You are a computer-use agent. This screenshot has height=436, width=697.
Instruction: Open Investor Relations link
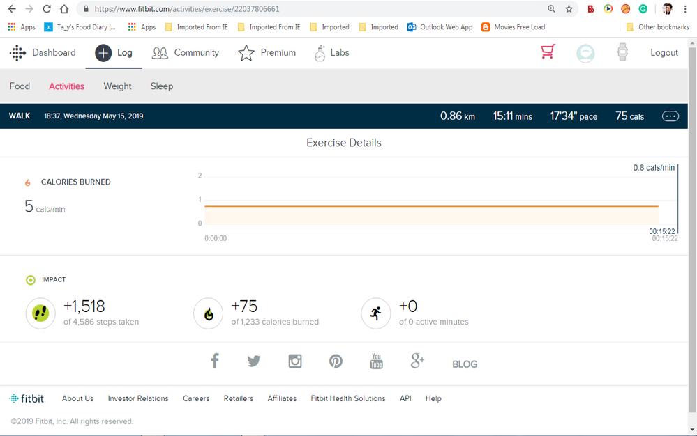(x=138, y=398)
